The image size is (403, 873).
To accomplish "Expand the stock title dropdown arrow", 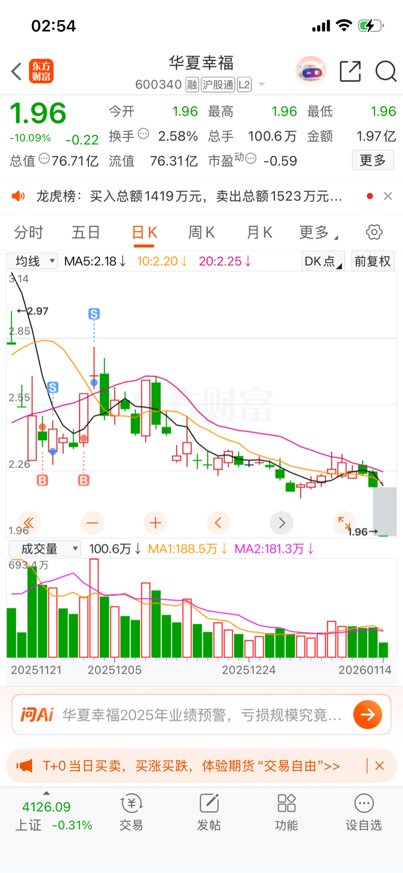I will (262, 85).
